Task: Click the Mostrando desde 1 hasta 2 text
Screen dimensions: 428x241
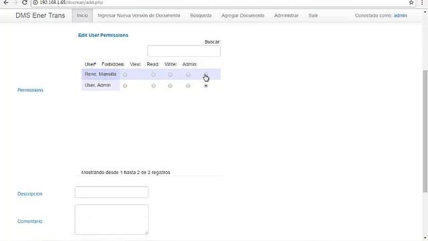Action: click(x=126, y=173)
